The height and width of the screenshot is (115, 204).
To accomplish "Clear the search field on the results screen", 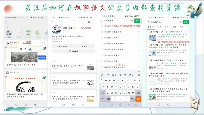I will (x=181, y=22).
